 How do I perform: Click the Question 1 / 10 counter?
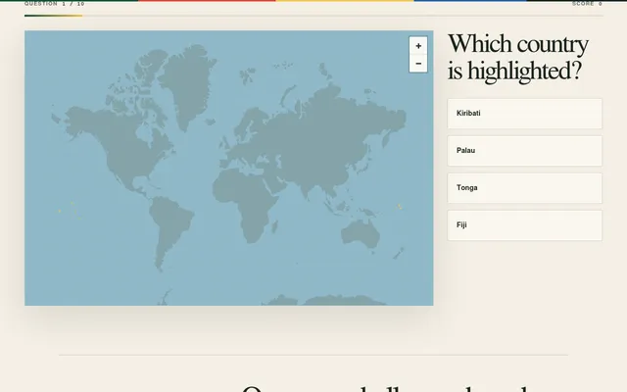55,4
